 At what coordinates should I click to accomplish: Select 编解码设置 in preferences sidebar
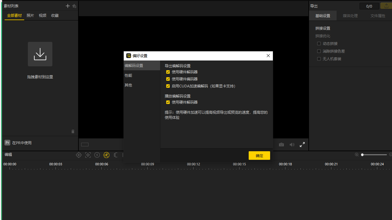coord(142,65)
